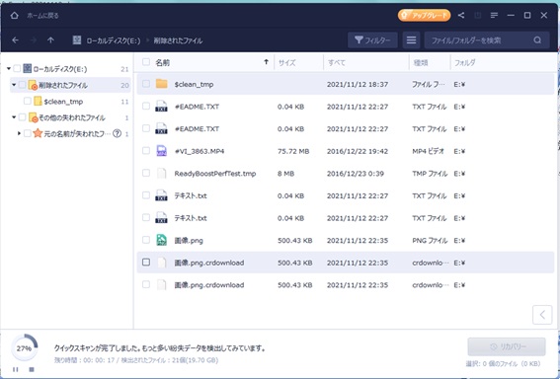Stop the scan with stop button
Screen dimensions: 560x379
32,369
